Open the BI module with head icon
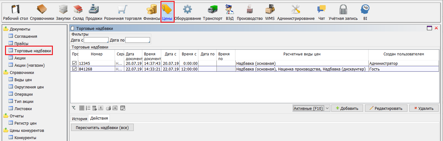 (x=365, y=13)
